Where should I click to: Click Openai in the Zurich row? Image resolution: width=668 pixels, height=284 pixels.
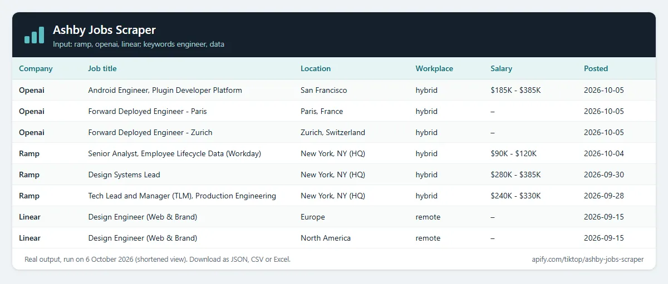[32, 132]
